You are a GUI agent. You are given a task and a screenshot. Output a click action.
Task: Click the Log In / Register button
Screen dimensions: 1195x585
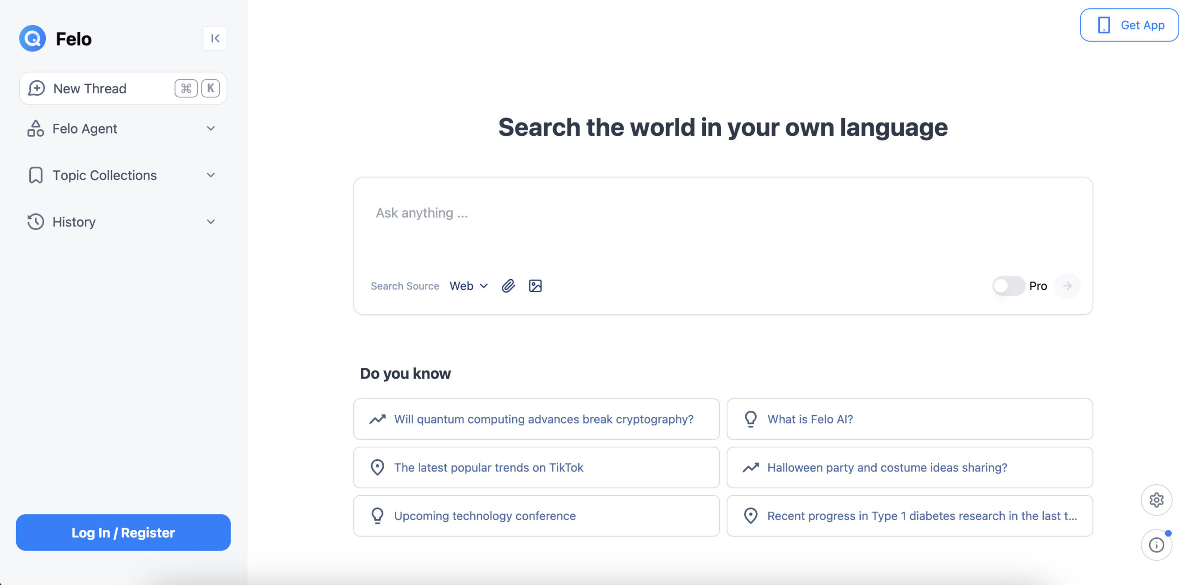click(x=123, y=533)
